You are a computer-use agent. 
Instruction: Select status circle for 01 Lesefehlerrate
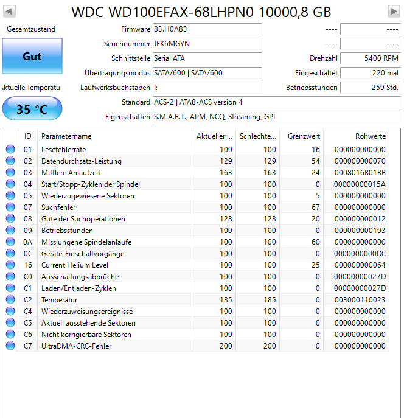[10, 149]
